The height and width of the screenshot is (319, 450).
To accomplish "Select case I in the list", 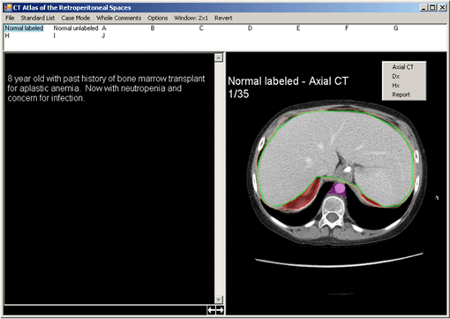I will tap(55, 35).
